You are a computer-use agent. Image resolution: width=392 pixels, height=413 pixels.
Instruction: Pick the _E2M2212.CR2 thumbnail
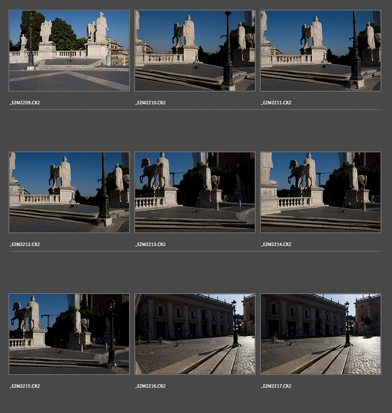click(x=69, y=192)
